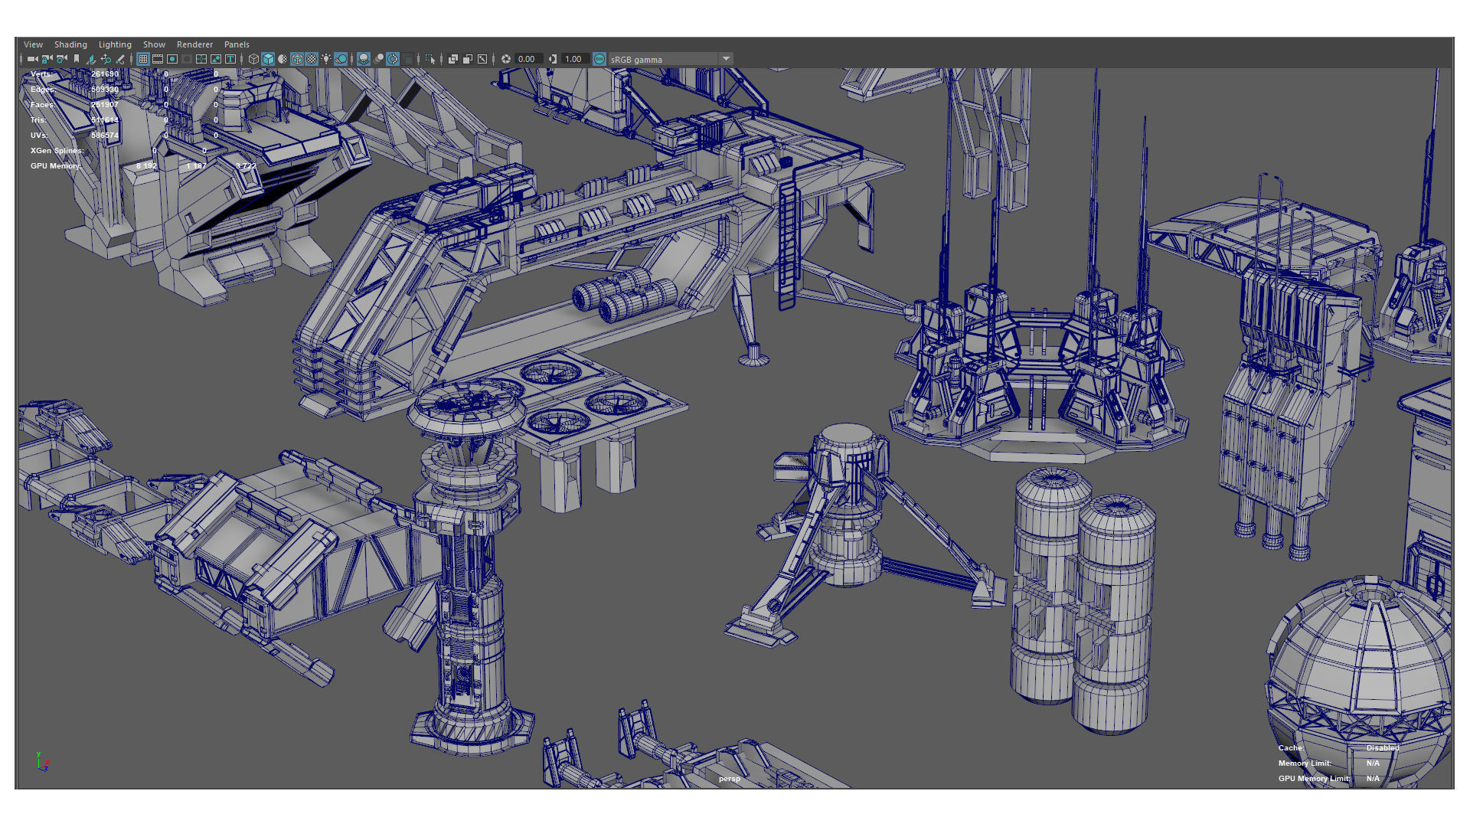Screen dimensions: 1470x827
Task: Click the exposure value field 0.00
Action: [527, 59]
